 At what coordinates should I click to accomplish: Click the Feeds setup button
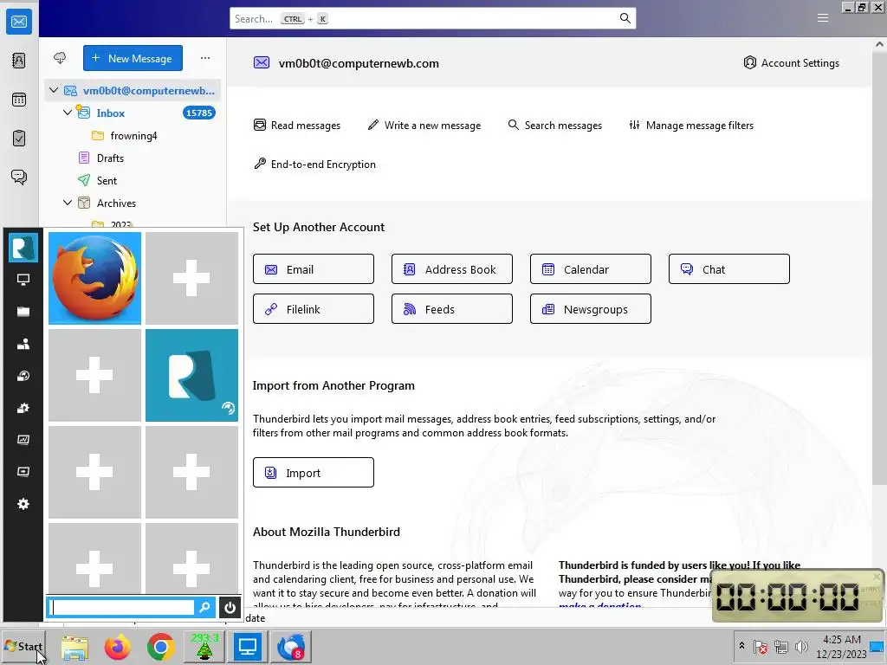(x=452, y=309)
